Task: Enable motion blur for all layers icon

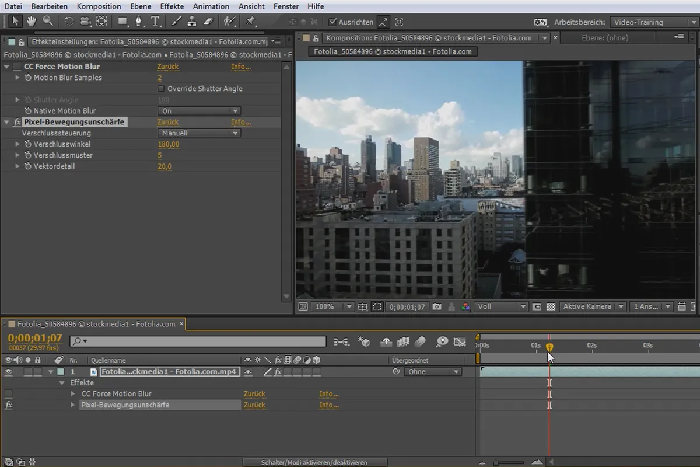Action: [x=420, y=342]
